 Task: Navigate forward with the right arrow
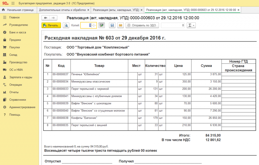click(x=53, y=18)
